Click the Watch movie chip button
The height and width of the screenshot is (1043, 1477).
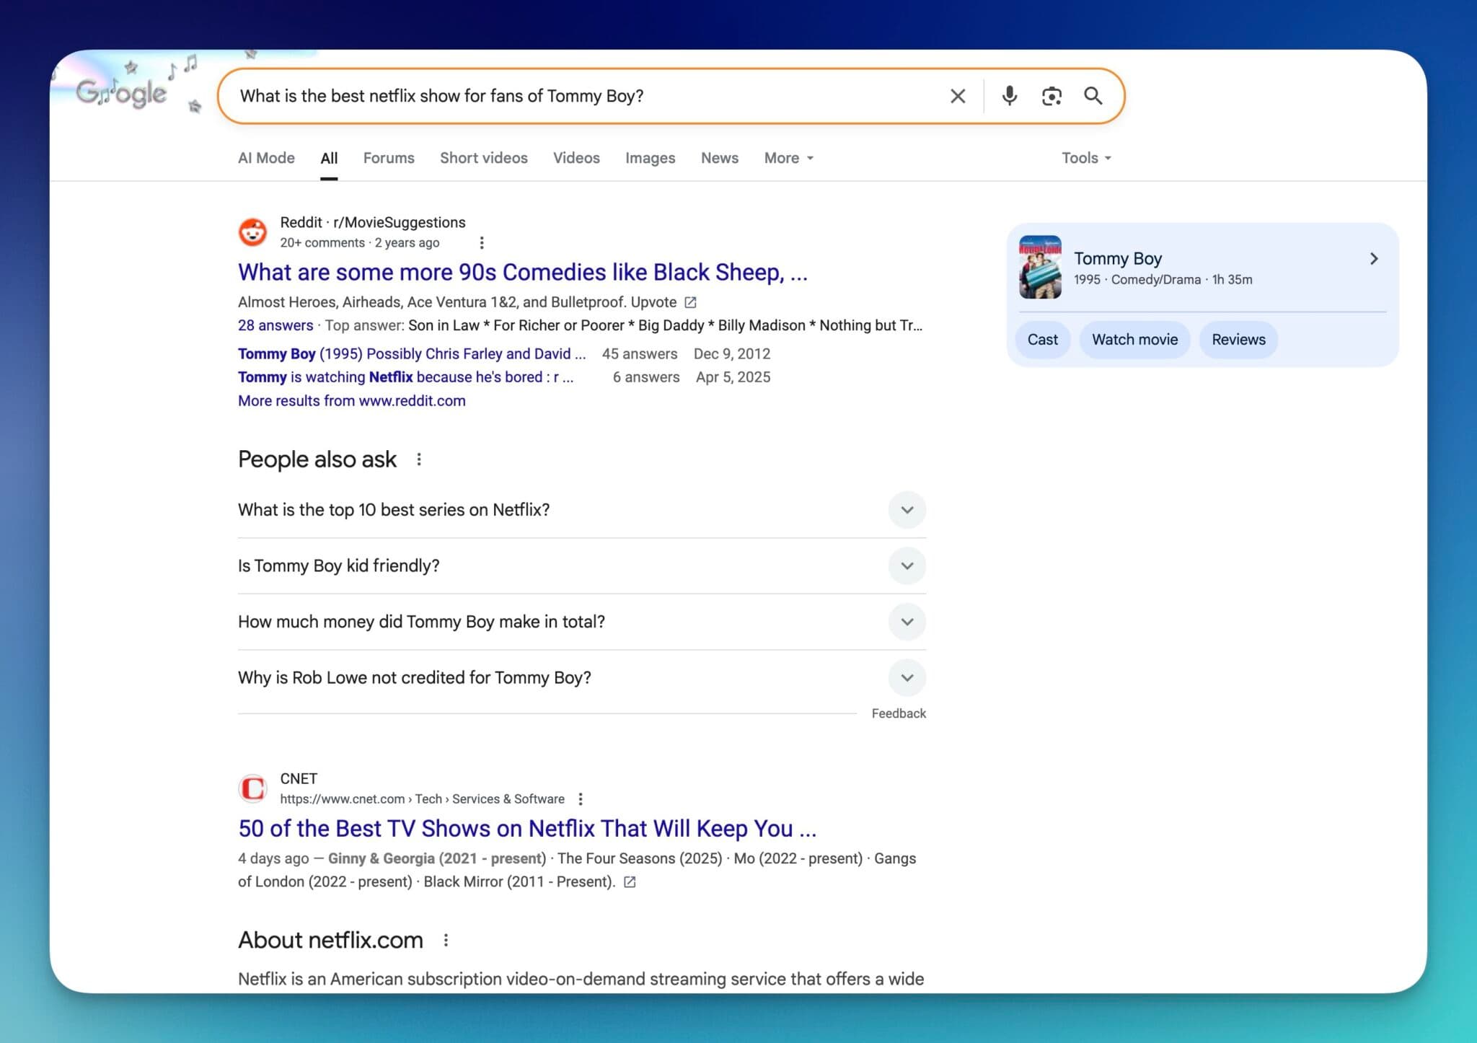tap(1134, 340)
